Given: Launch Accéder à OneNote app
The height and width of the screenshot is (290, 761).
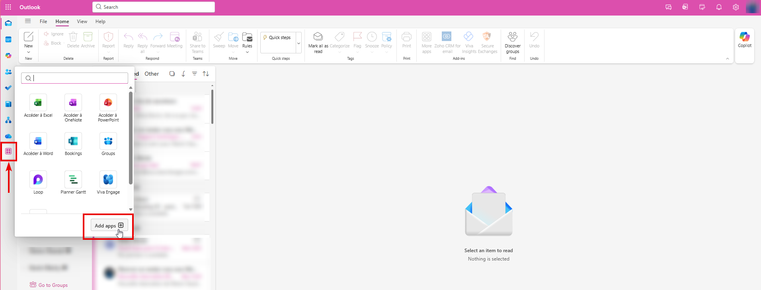Looking at the screenshot, I should tap(73, 108).
